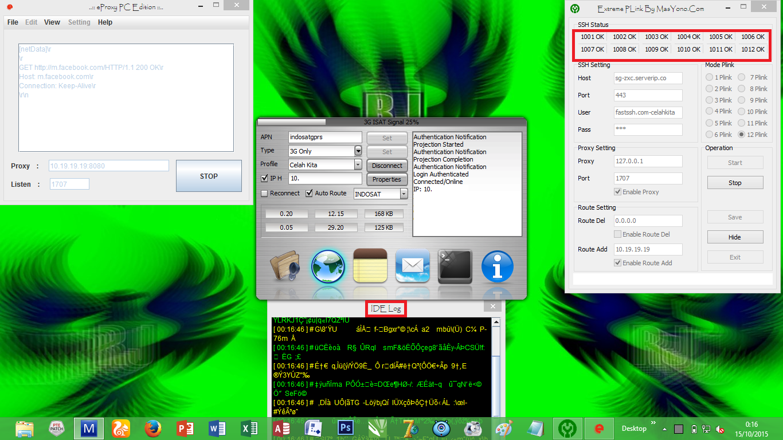Select the 1 Plink radio option
Viewport: 783px width, 440px height.
point(710,77)
